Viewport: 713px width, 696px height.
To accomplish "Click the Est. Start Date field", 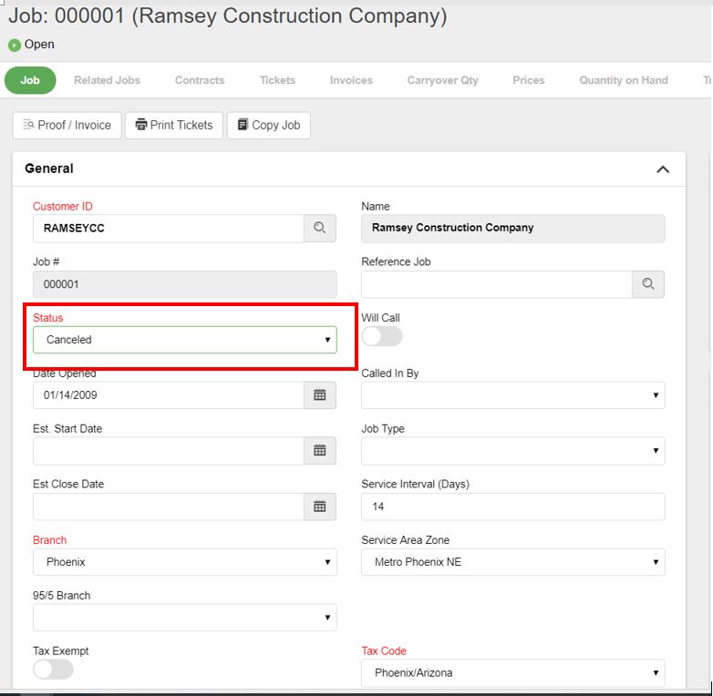I will tap(169, 451).
